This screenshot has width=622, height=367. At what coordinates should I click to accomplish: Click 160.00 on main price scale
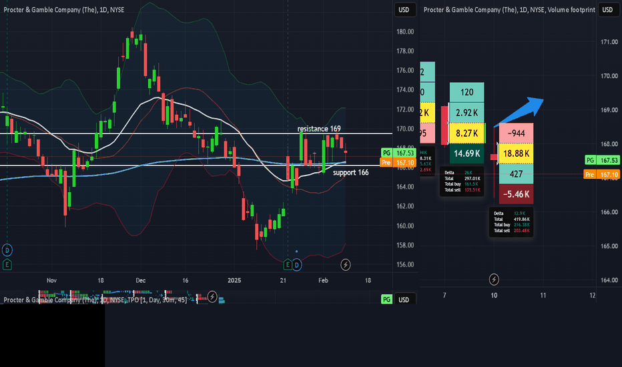405,226
